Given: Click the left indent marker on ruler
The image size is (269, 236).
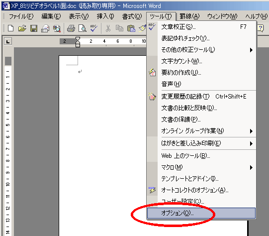Looking at the screenshot, I should click(x=78, y=45).
